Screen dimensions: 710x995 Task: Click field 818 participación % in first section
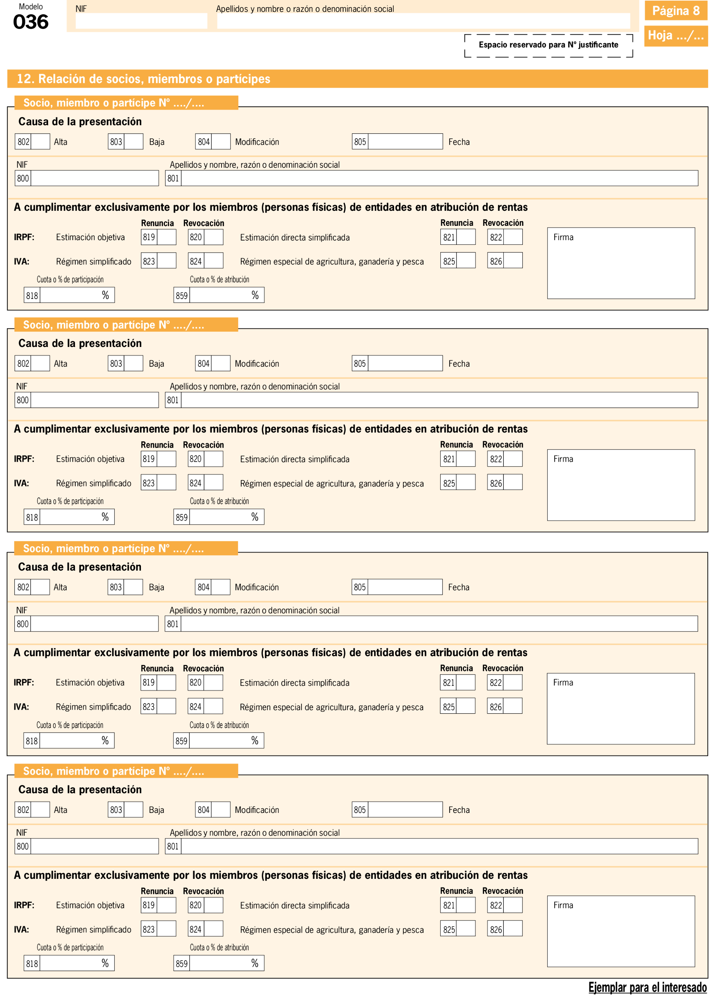click(77, 295)
